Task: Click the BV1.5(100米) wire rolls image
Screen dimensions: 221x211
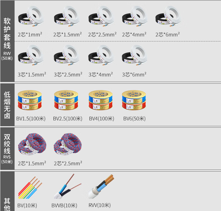Action: (x=30, y=100)
